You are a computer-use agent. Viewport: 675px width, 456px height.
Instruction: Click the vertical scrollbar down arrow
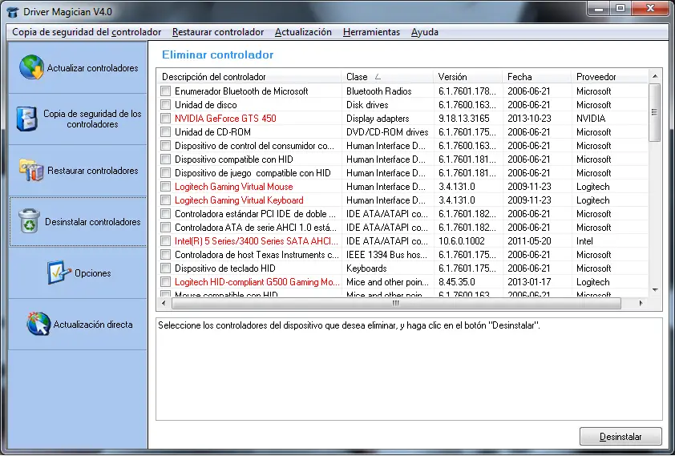655,290
